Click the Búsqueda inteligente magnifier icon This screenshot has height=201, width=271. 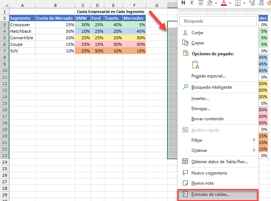[x=185, y=87]
